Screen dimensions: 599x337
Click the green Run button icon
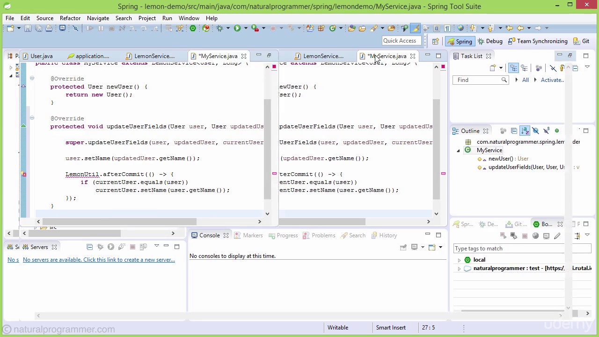[x=237, y=29]
